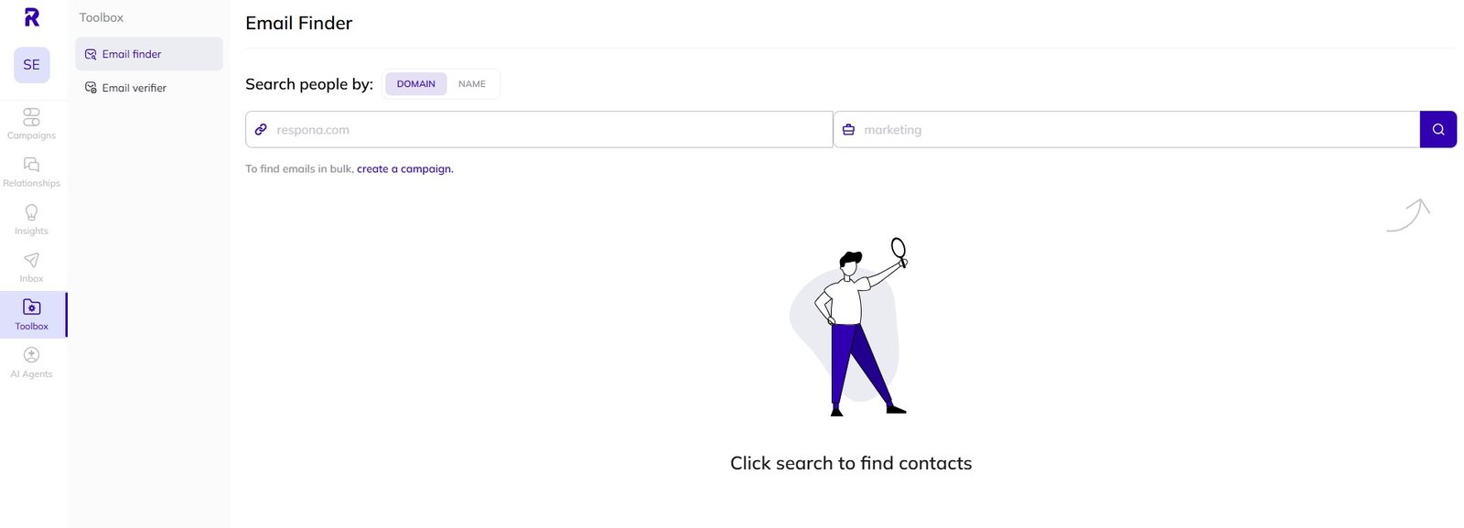
Task: Switch search mode to NAME
Action: pyautogui.click(x=472, y=83)
